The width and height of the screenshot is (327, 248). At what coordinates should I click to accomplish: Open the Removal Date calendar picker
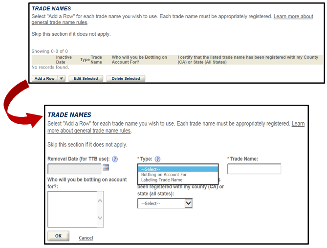click(x=106, y=168)
